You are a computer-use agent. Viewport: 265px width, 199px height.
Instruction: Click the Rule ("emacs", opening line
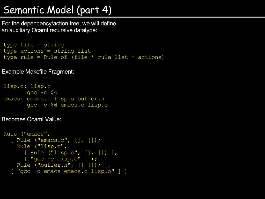tap(26, 134)
